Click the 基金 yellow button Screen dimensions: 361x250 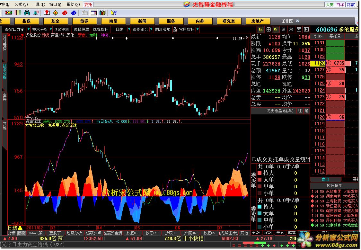(55, 21)
